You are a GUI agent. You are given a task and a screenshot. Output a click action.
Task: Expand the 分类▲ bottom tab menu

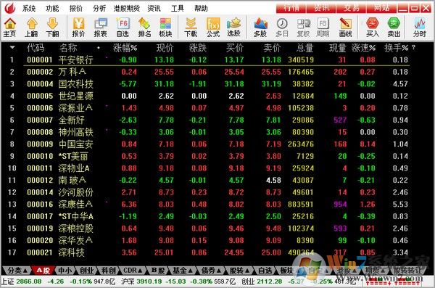(x=17, y=270)
